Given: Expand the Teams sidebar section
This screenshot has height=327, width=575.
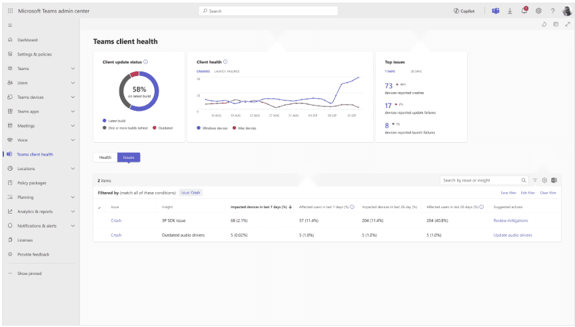Looking at the screenshot, I should click(73, 69).
